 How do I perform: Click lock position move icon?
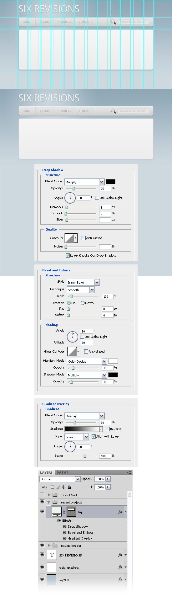click(x=63, y=487)
